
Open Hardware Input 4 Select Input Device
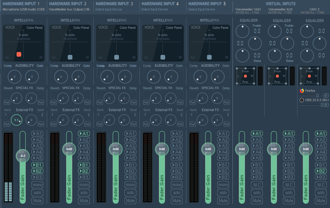pos(154,10)
